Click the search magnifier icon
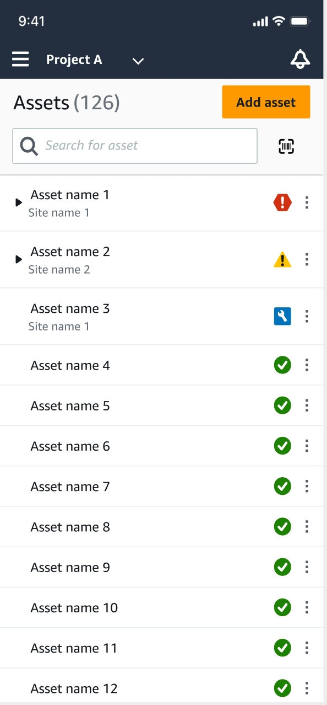Image resolution: width=327 pixels, height=705 pixels. 28,146
